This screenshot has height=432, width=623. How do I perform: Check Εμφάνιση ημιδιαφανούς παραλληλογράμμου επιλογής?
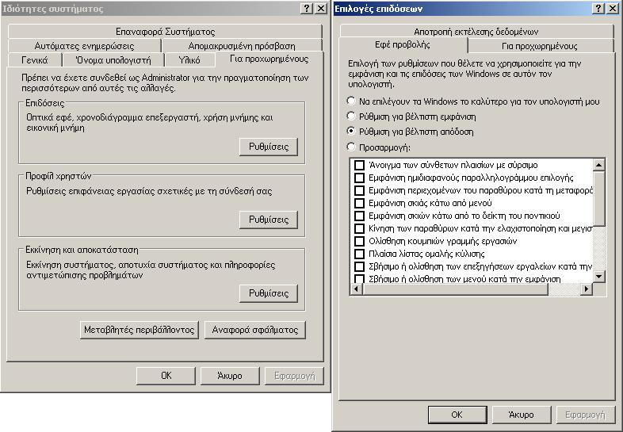coord(359,178)
